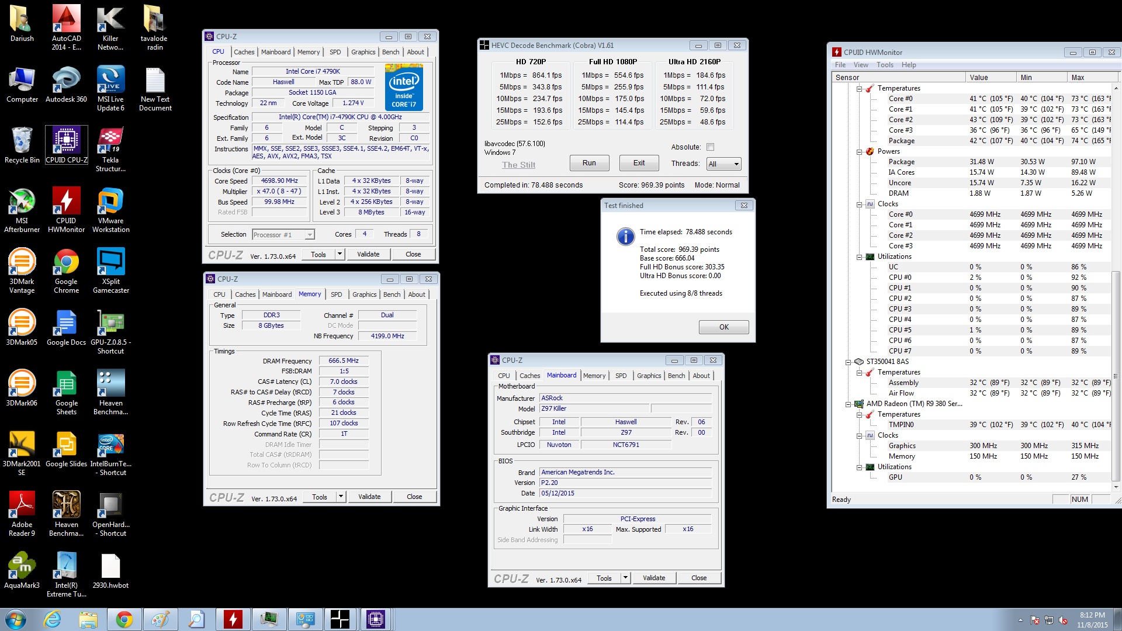Open Graphics tab in Mainboard CPU-Z window
Viewport: 1122px width, 631px height.
tap(649, 376)
